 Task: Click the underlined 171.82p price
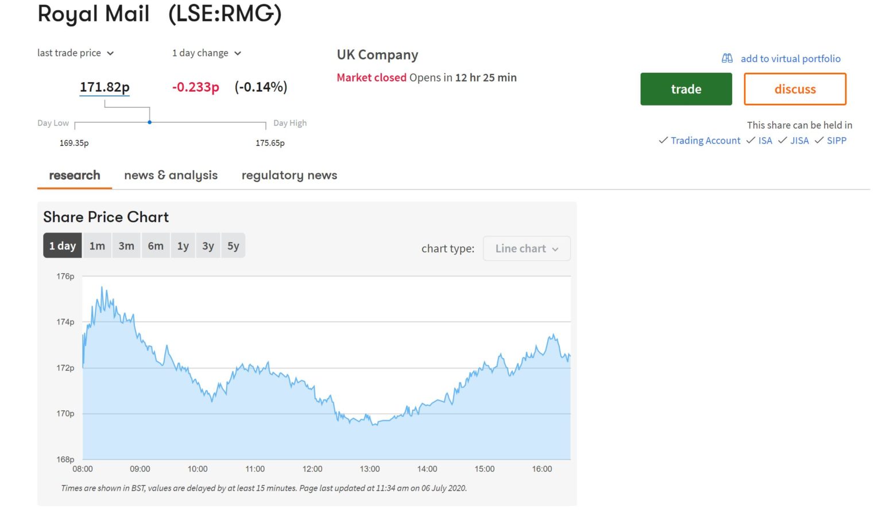(x=105, y=87)
